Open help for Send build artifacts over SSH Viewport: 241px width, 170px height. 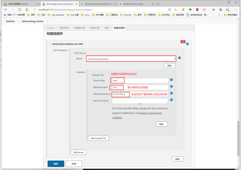[187, 44]
